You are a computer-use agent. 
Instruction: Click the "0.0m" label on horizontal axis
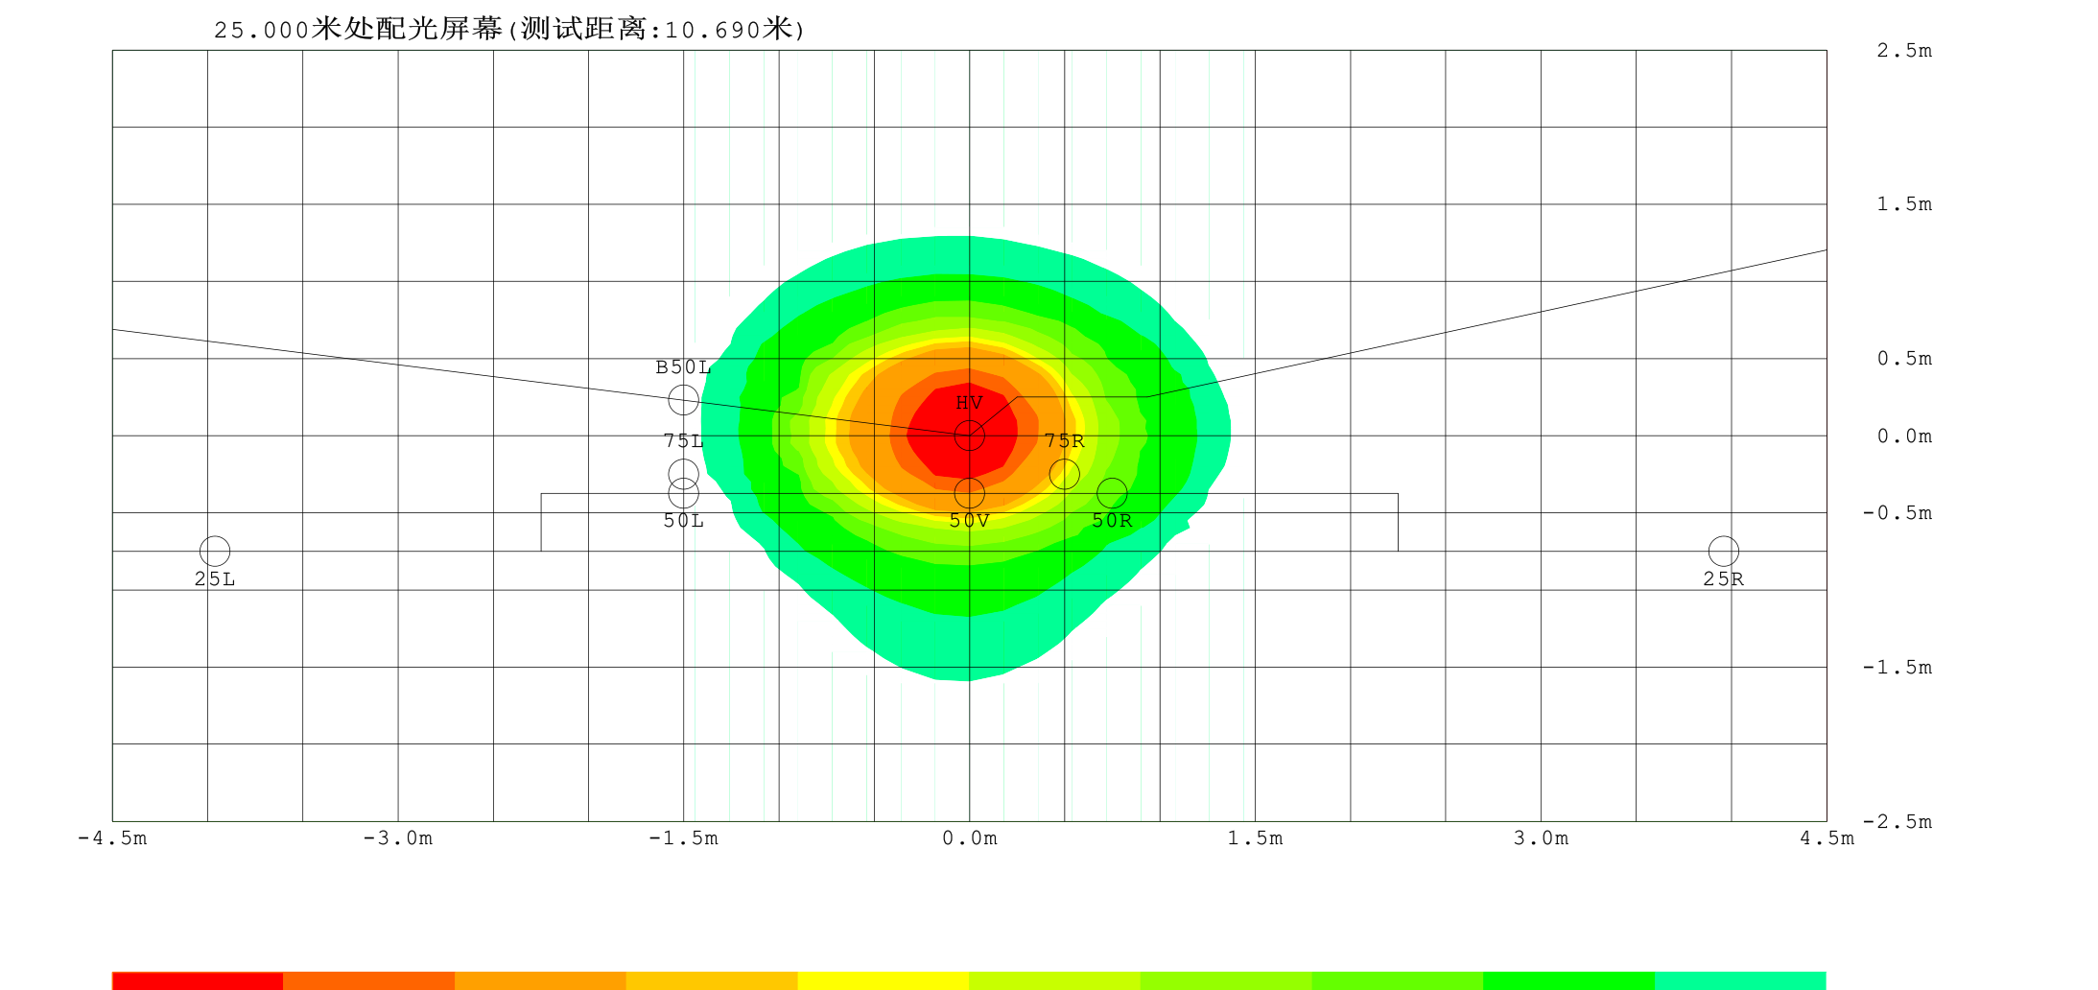point(969,838)
